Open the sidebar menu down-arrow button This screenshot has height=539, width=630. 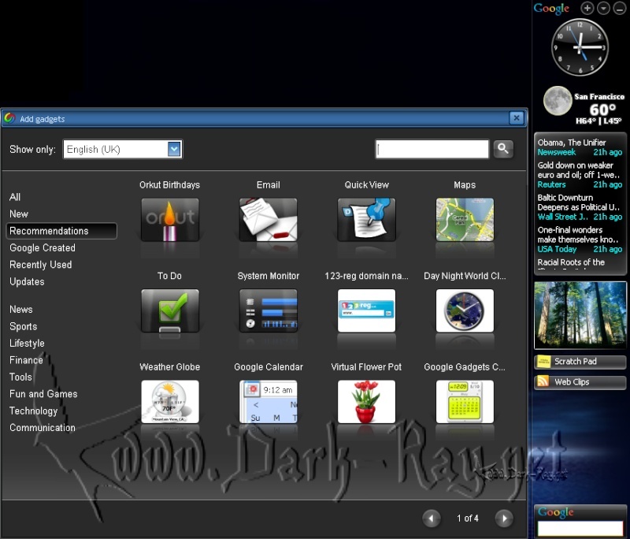click(x=603, y=8)
